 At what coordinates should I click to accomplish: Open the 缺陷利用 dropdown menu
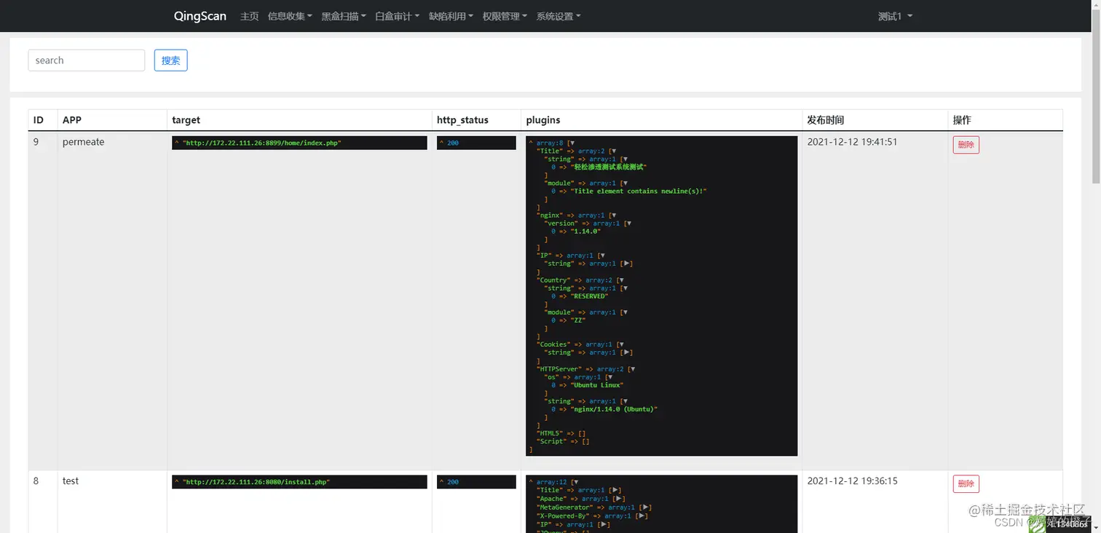451,16
